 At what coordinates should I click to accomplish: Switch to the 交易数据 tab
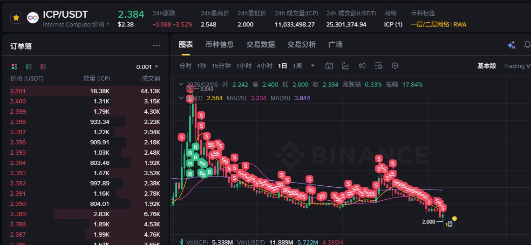click(260, 44)
